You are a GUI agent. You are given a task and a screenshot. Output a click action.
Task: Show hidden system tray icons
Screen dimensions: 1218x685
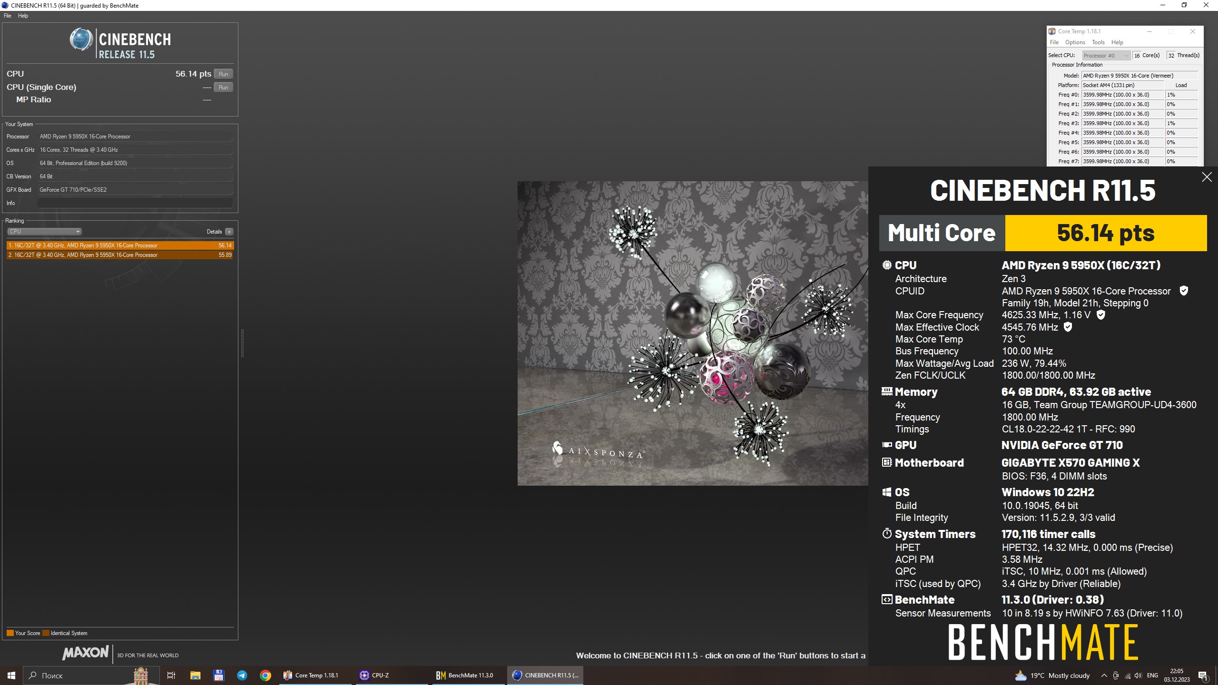[x=1104, y=675]
